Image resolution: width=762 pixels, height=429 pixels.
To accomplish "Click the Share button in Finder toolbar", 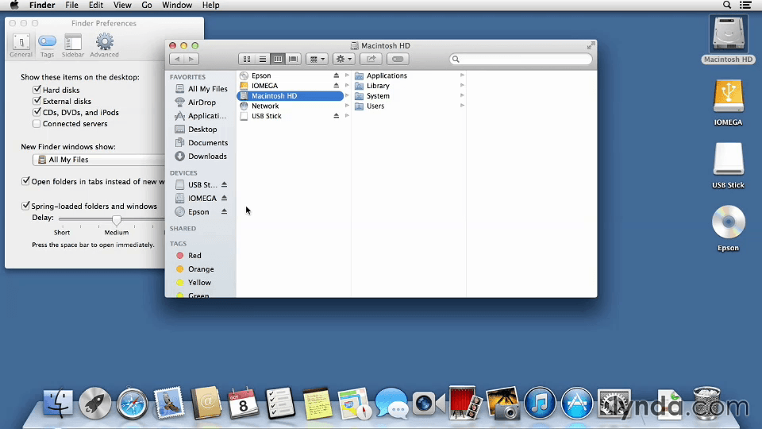I will pos(371,59).
